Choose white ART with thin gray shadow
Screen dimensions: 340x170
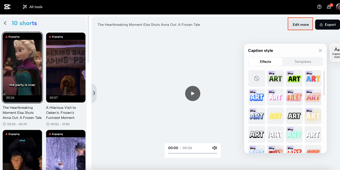275,134
